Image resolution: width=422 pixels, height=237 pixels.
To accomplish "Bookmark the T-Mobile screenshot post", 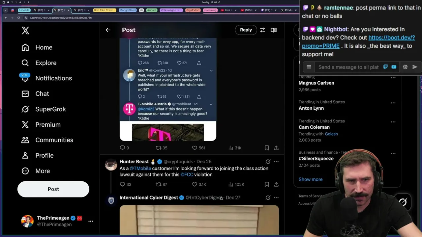I will click(267, 148).
